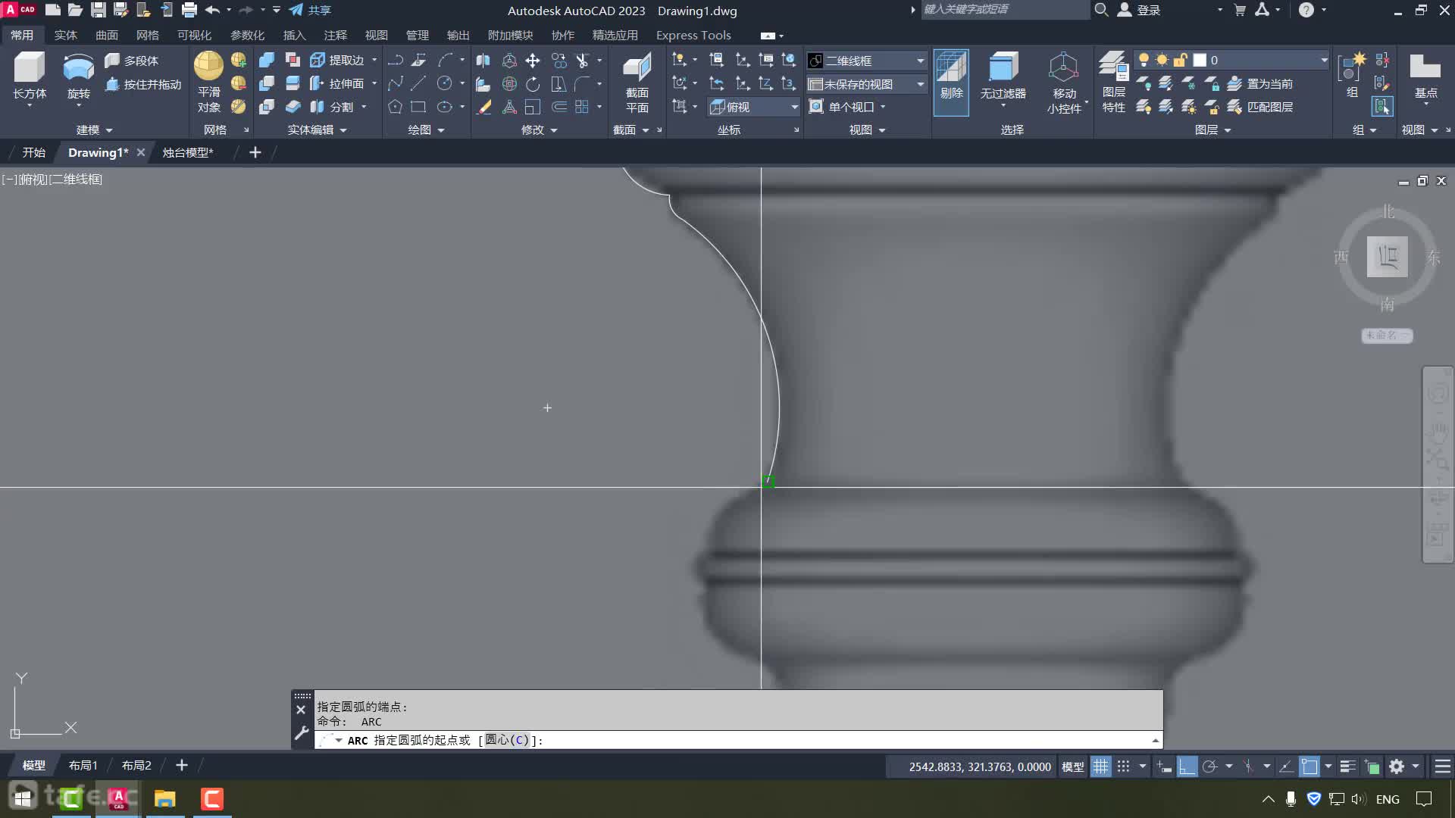Open the 俯视 UCS view dropdown
Viewport: 1455px width, 818px height.
754,107
